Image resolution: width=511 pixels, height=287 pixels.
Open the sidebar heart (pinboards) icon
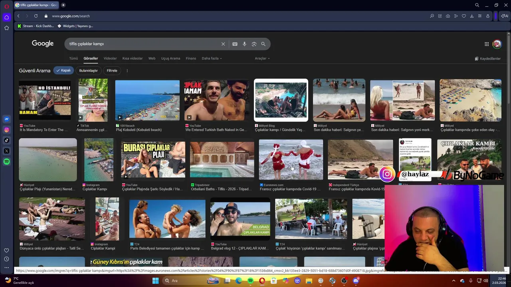6,250
